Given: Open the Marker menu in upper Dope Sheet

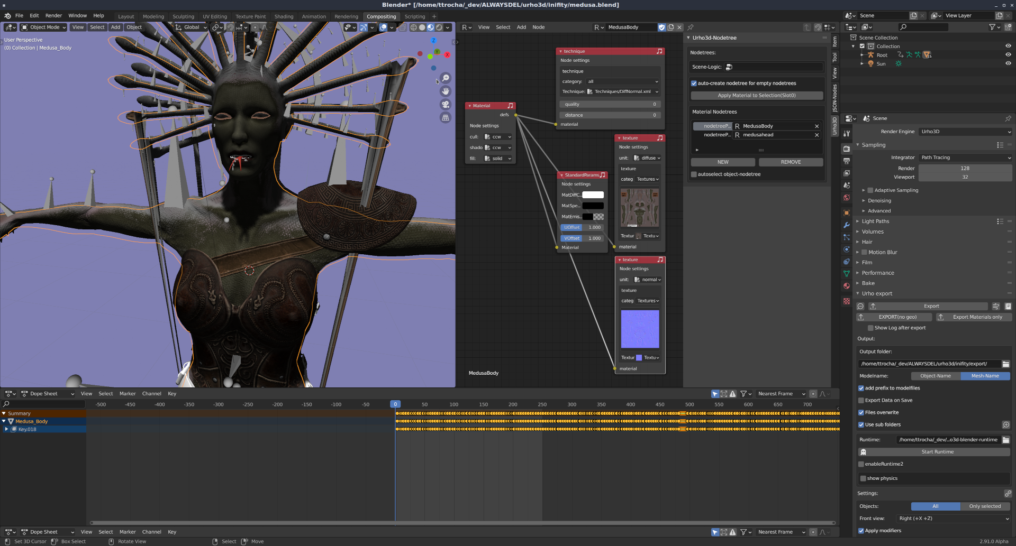Looking at the screenshot, I should click(128, 394).
